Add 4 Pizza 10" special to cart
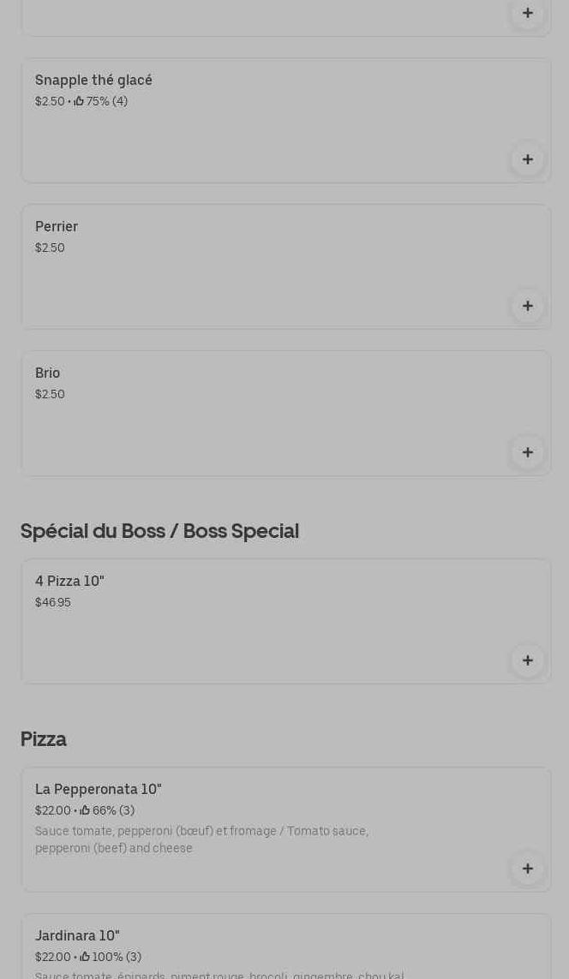The image size is (569, 979). (527, 660)
